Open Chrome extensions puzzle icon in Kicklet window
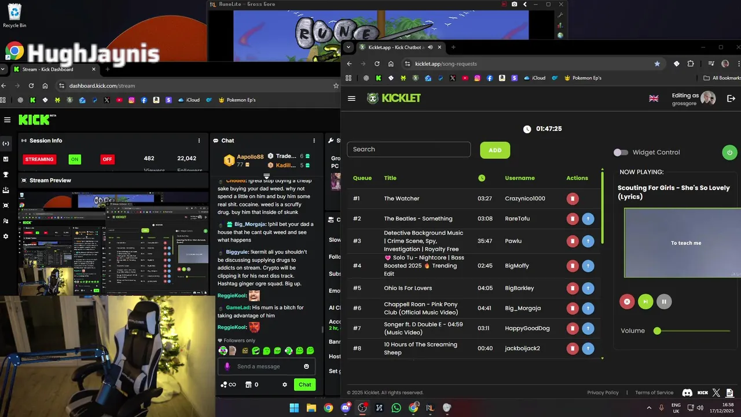This screenshot has width=741, height=417. [x=691, y=64]
